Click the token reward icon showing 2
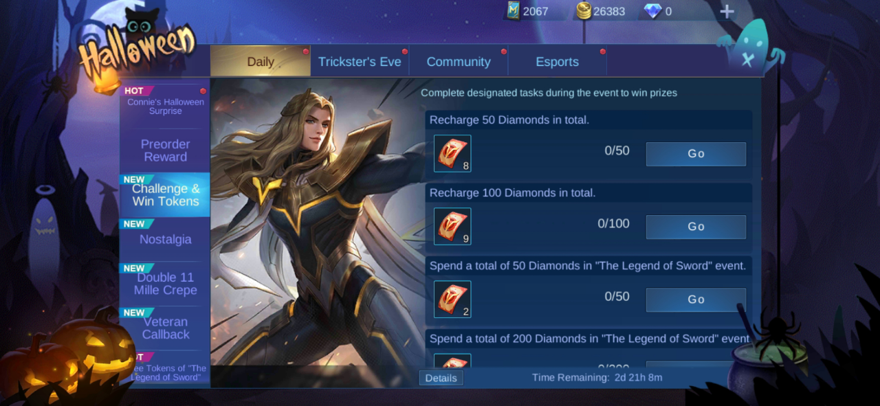This screenshot has height=406, width=880. click(x=452, y=299)
